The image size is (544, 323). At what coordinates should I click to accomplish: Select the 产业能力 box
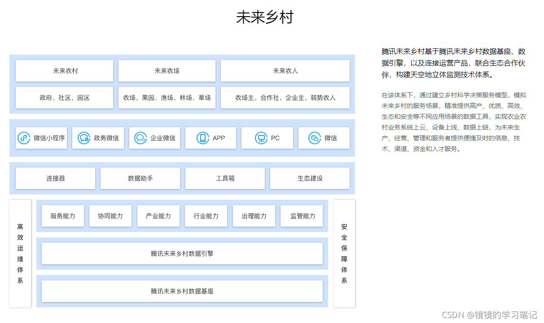click(158, 216)
